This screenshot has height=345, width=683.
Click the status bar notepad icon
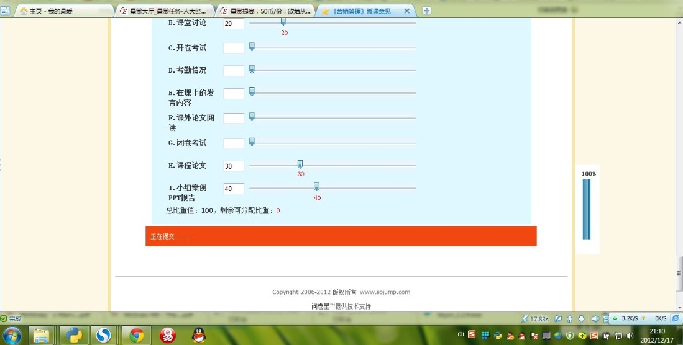pos(558,319)
